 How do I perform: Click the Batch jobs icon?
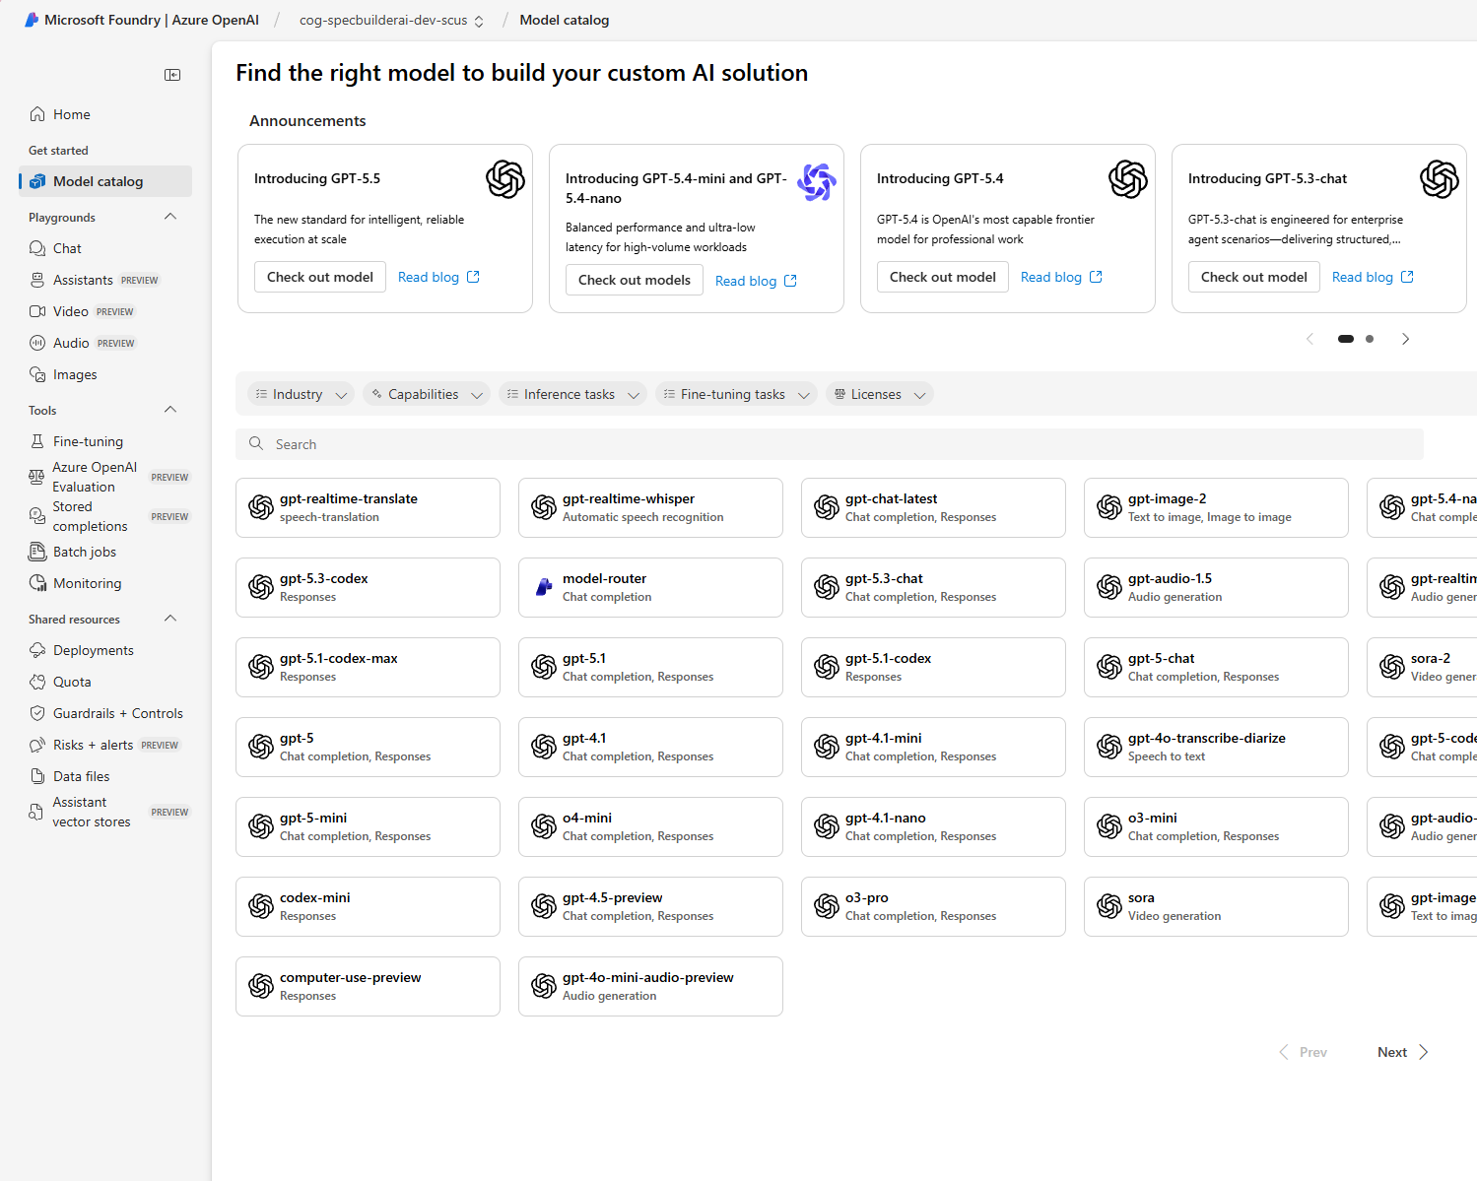pos(37,552)
